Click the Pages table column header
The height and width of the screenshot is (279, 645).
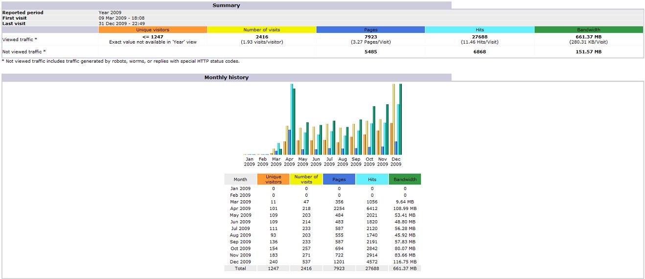coord(339,179)
